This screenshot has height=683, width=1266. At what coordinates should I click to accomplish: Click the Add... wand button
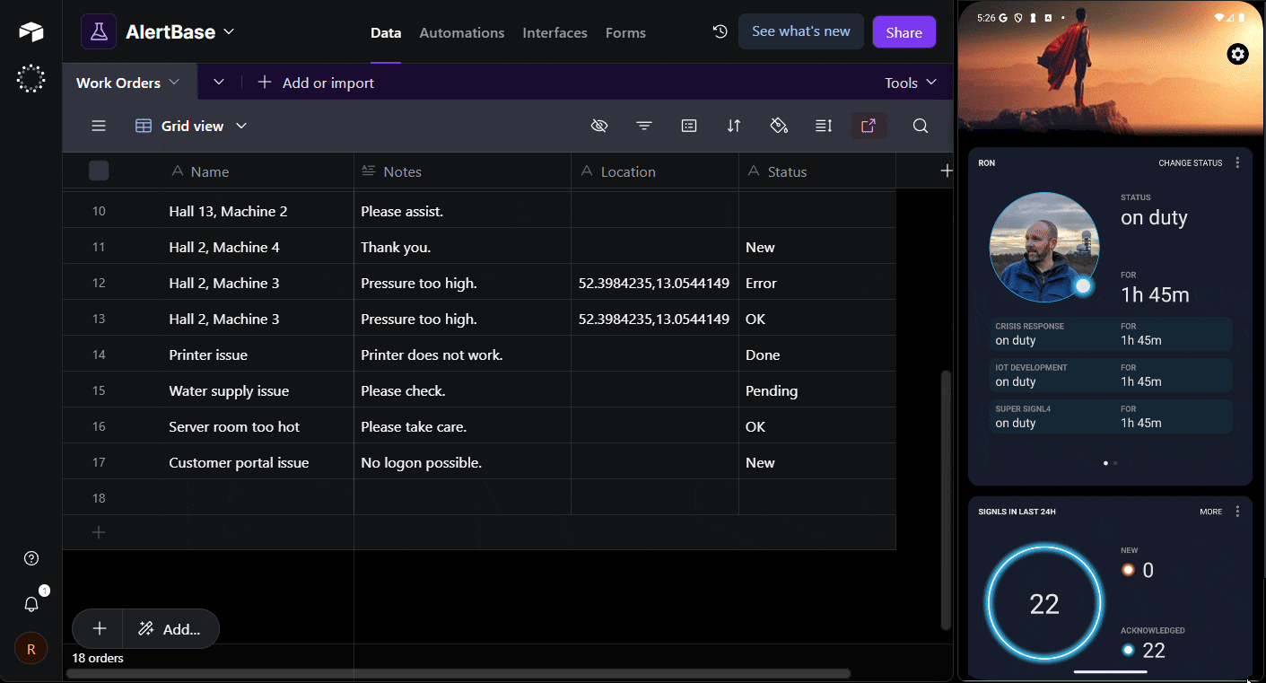[x=170, y=629]
